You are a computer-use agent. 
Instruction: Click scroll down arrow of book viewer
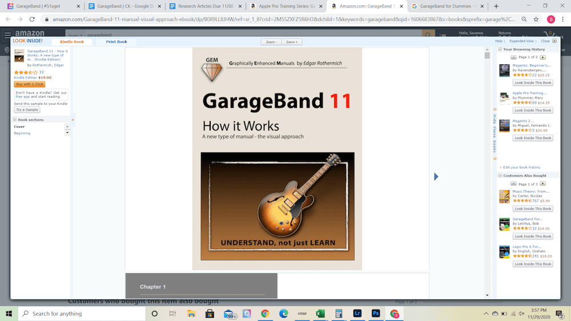[487, 295]
